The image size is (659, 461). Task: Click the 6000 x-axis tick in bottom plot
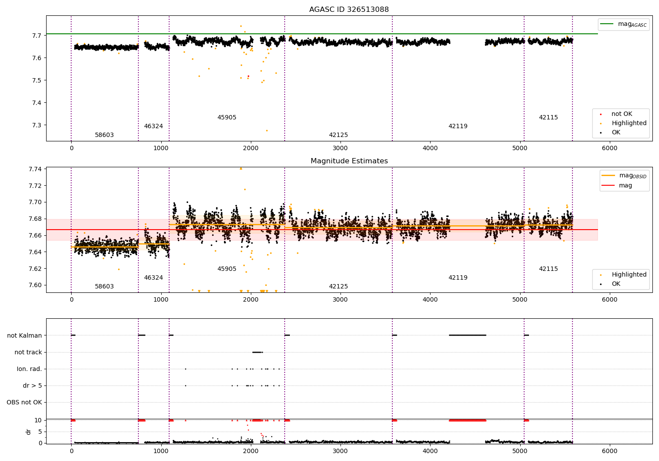(609, 451)
